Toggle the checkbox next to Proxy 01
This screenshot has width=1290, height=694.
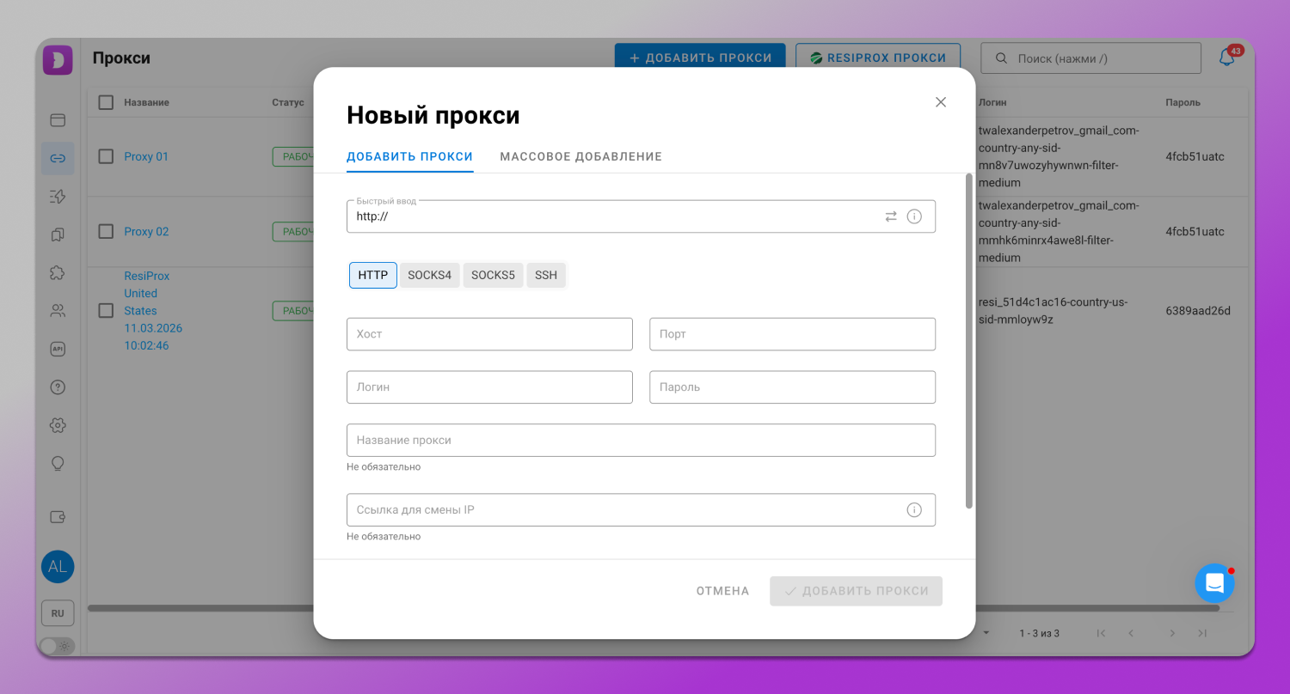click(x=106, y=156)
